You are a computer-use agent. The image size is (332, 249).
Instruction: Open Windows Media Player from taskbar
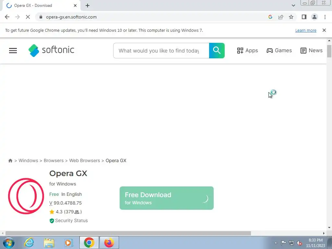[x=68, y=243]
